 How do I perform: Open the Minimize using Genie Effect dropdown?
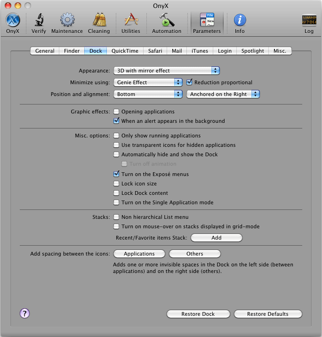click(x=148, y=82)
